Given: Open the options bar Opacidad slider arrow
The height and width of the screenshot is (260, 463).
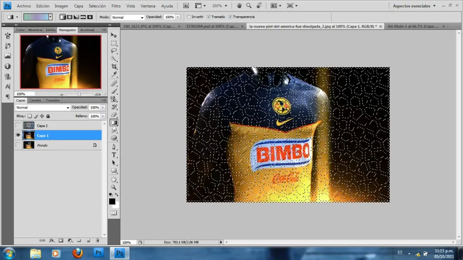Looking at the screenshot, I should [178, 17].
